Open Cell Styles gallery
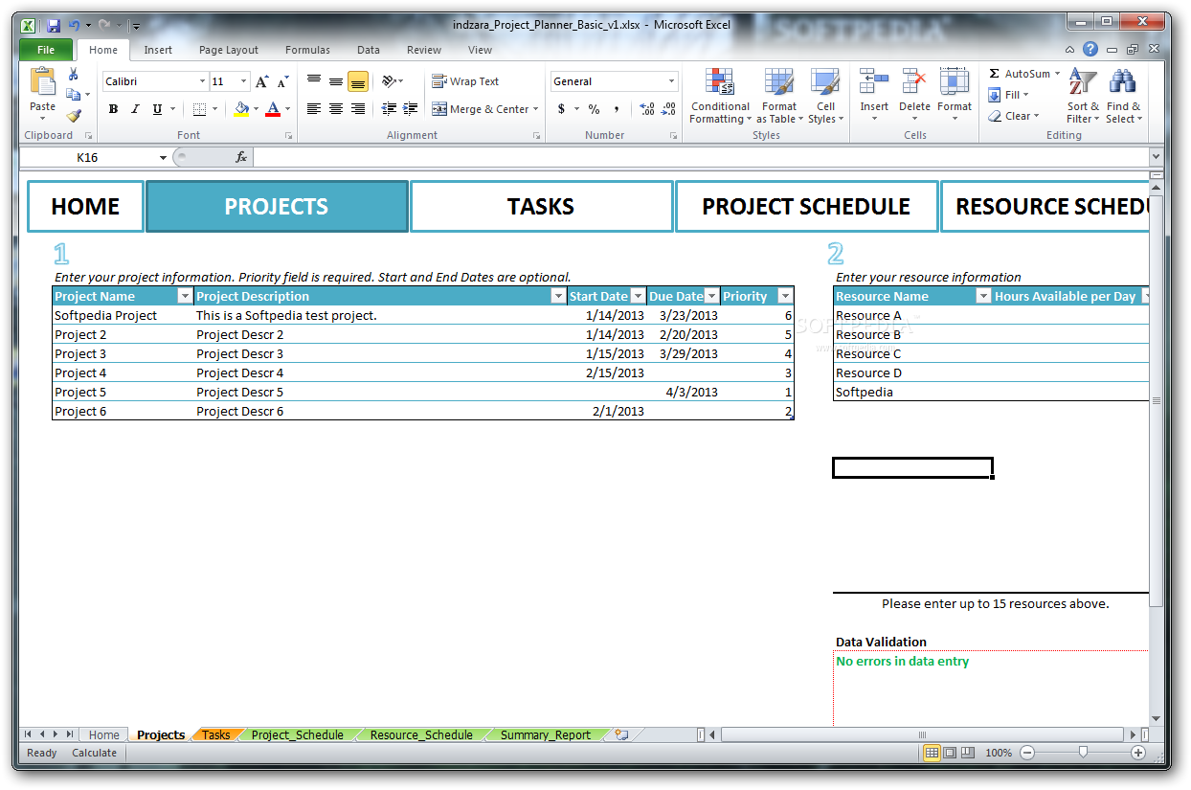The height and width of the screenshot is (790, 1191). pyautogui.click(x=825, y=96)
